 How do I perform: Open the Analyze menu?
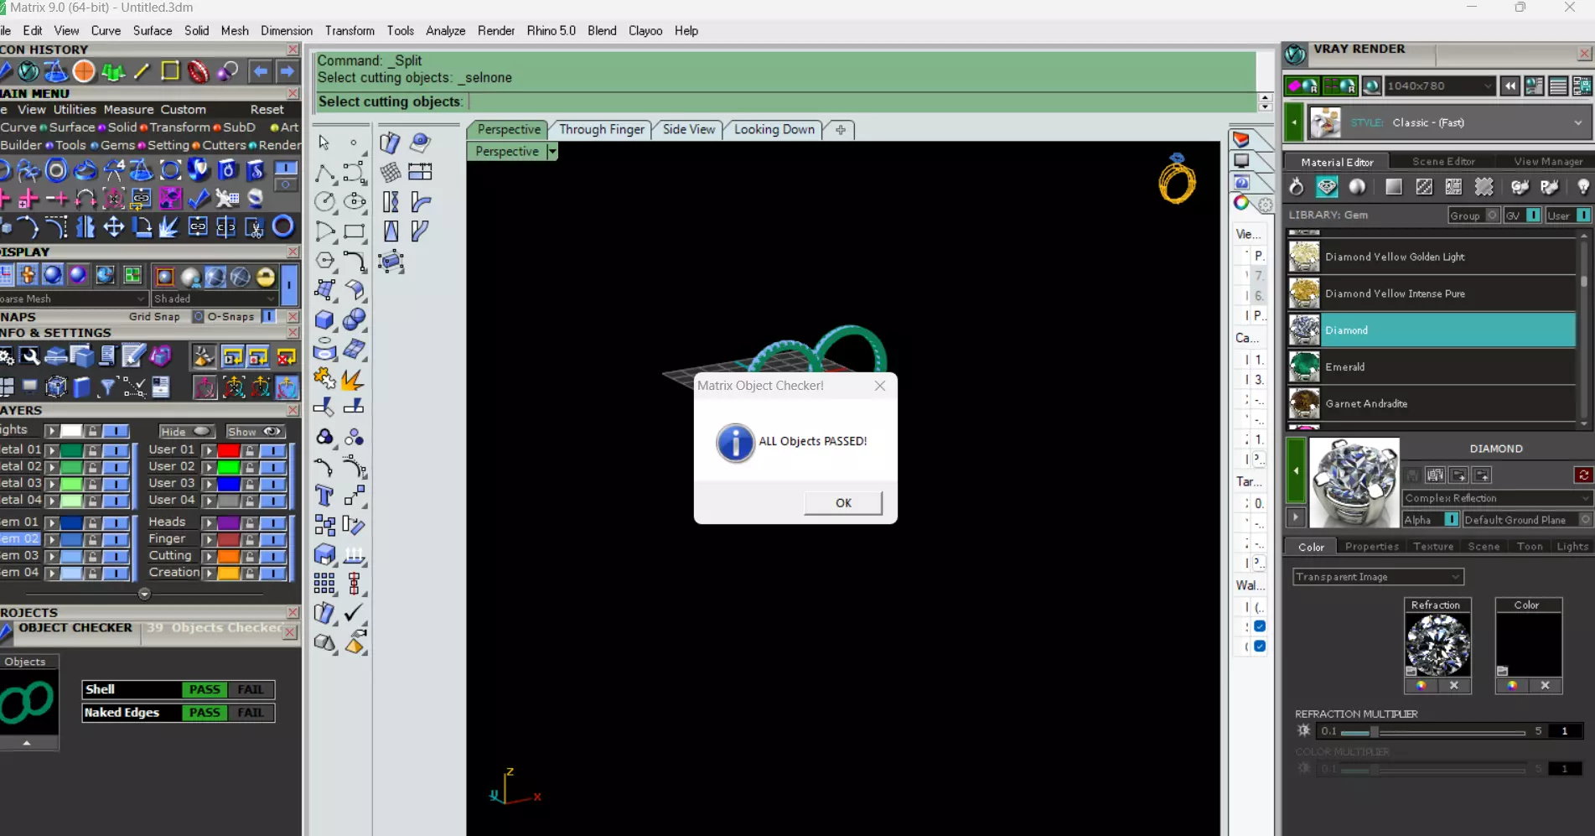(445, 31)
